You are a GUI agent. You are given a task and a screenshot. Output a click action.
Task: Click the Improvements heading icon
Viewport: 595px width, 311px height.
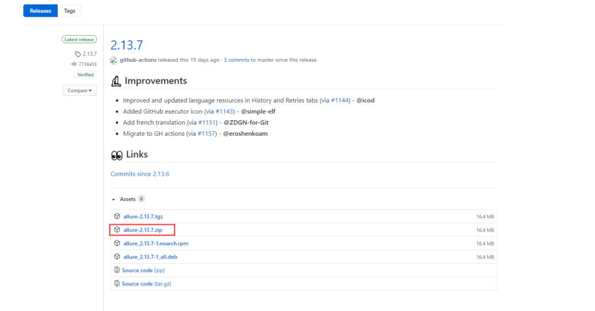116,81
